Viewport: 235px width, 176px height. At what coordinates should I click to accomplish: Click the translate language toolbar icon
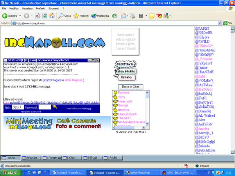pyautogui.click(x=166, y=16)
